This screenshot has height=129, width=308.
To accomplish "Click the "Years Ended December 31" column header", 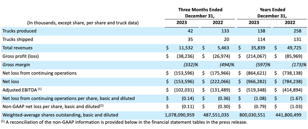I will tap(272, 13).
